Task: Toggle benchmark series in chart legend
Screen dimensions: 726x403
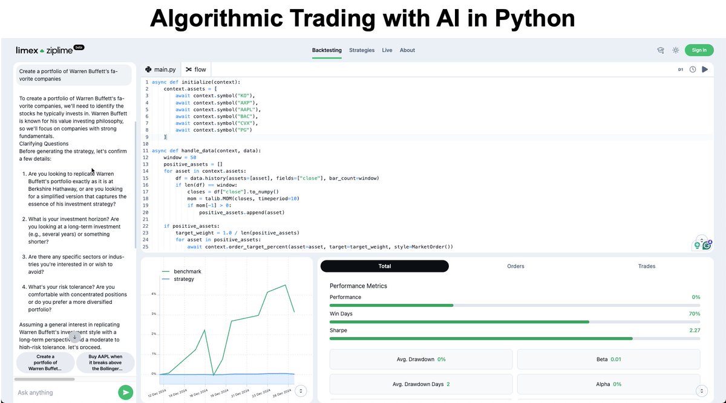Action: (x=181, y=271)
